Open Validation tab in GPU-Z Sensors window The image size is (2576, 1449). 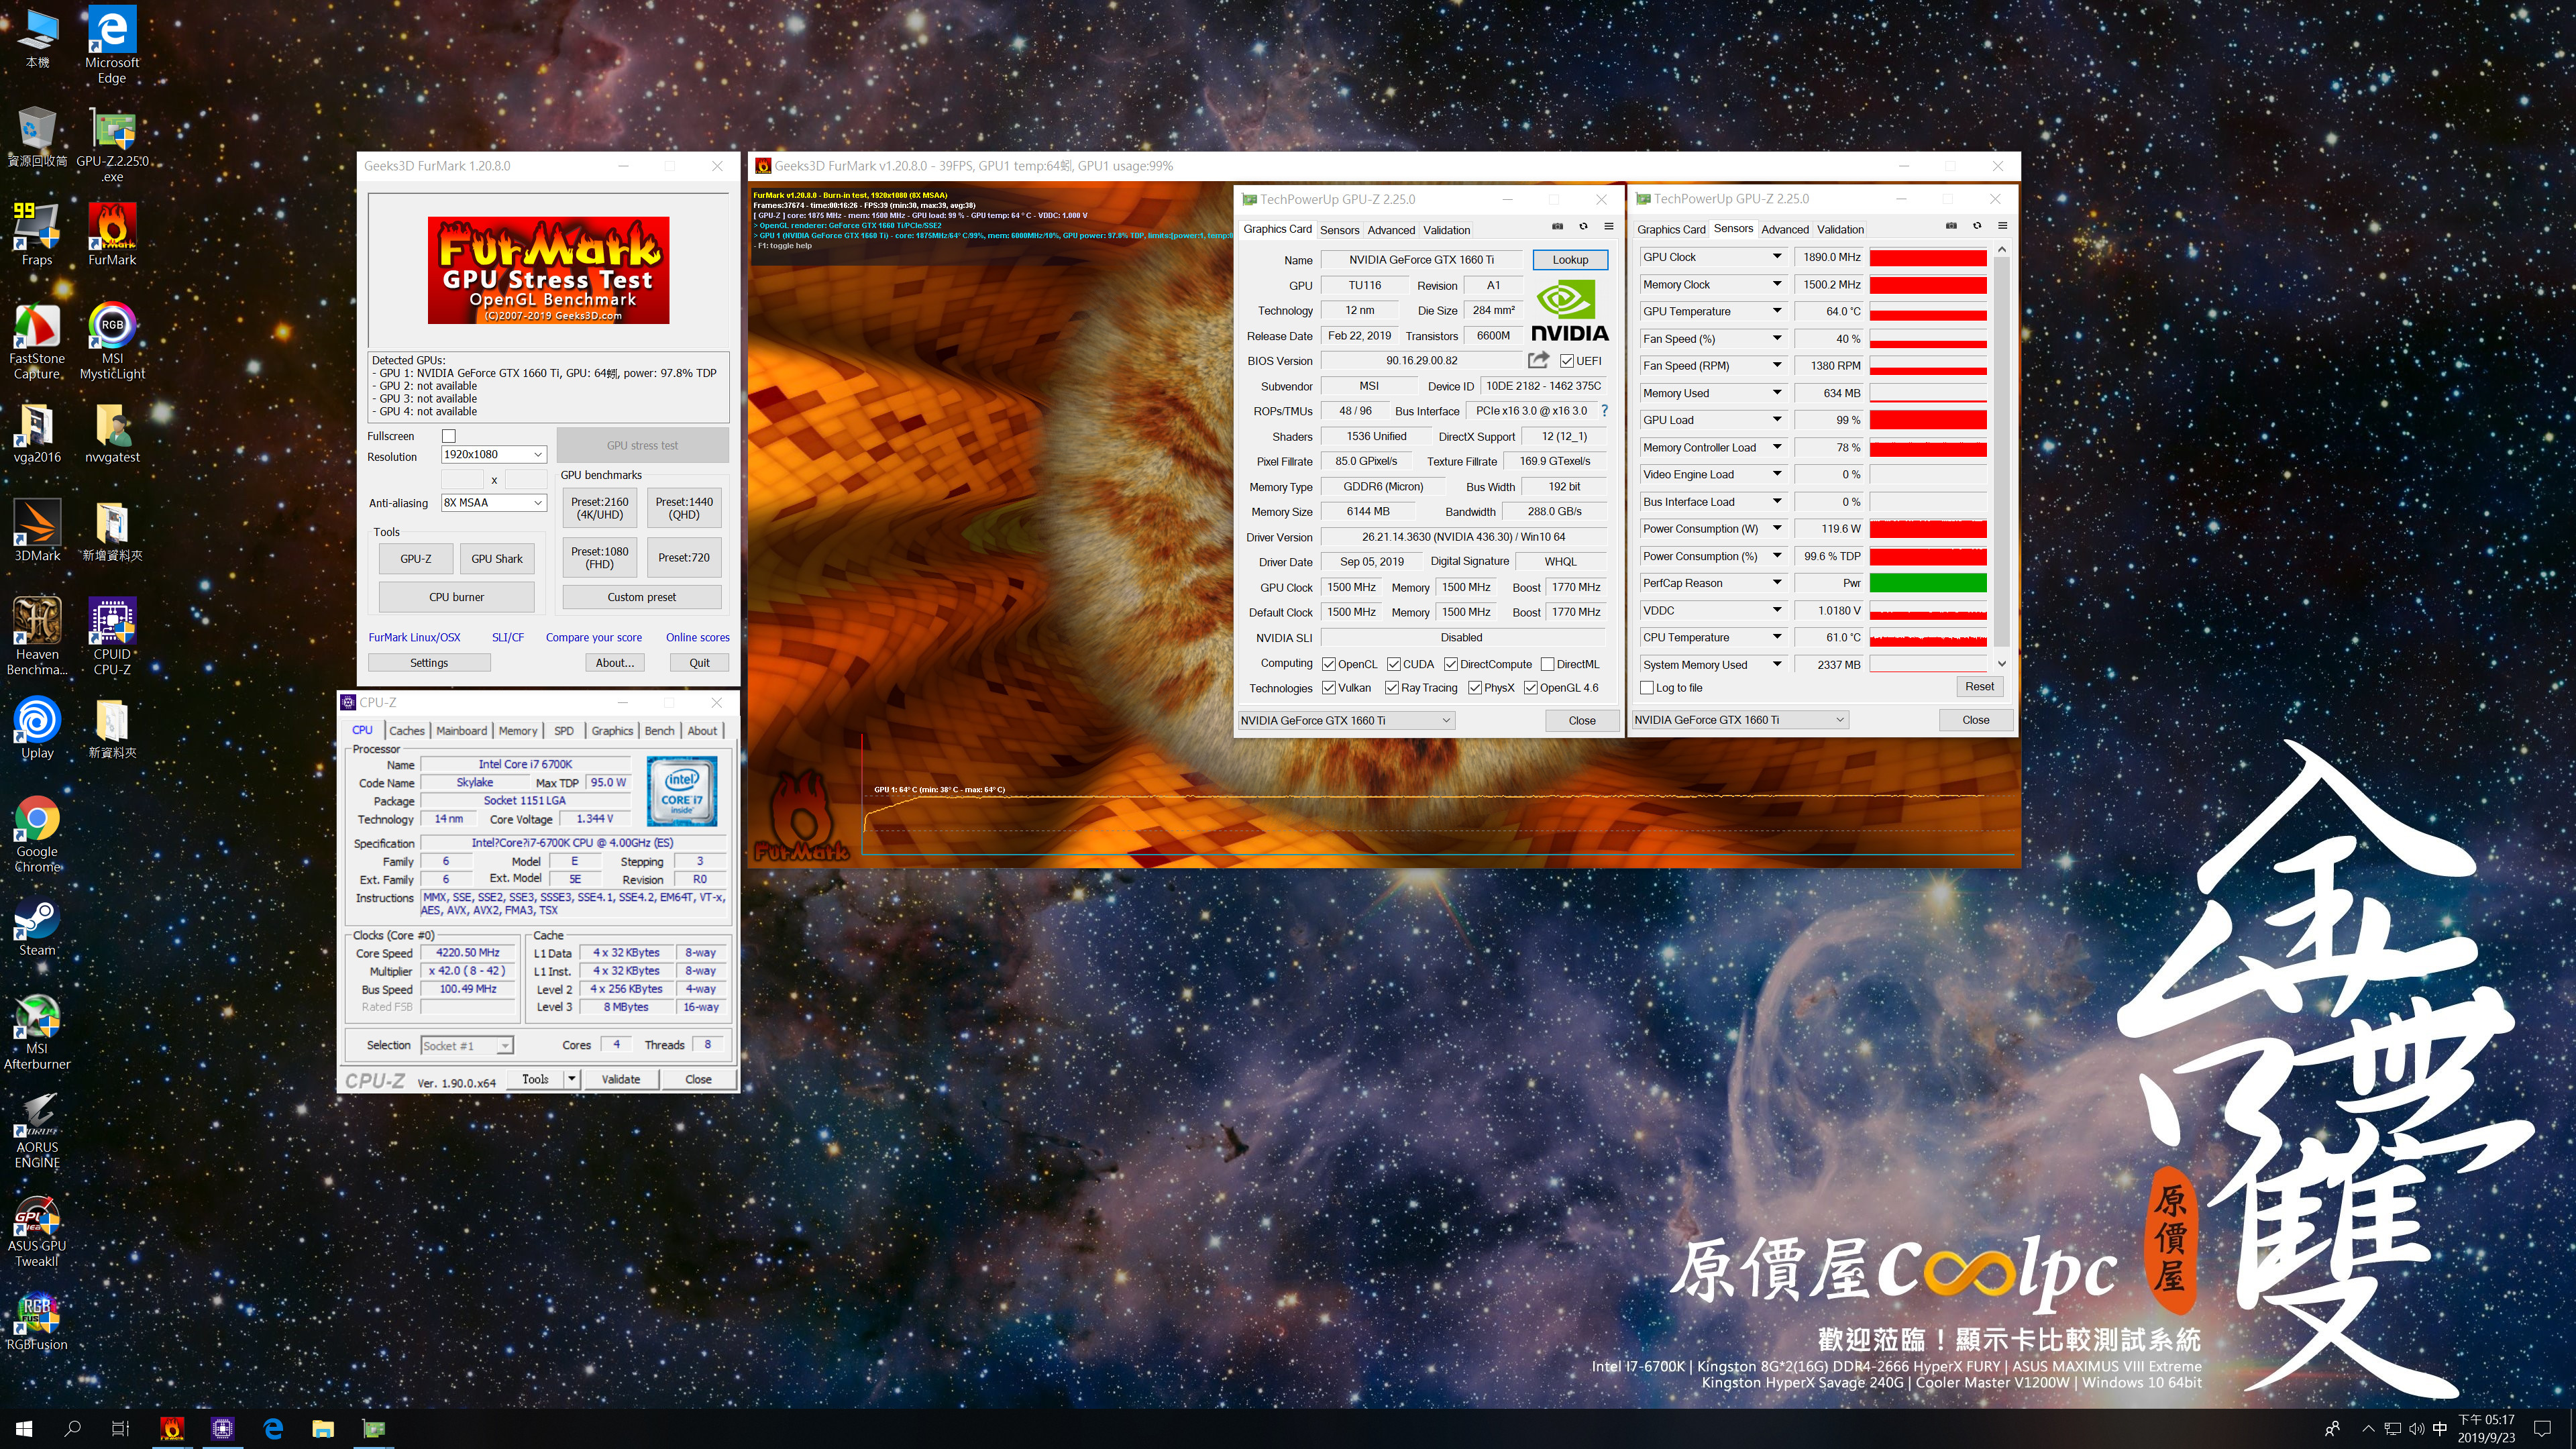tap(1840, 229)
